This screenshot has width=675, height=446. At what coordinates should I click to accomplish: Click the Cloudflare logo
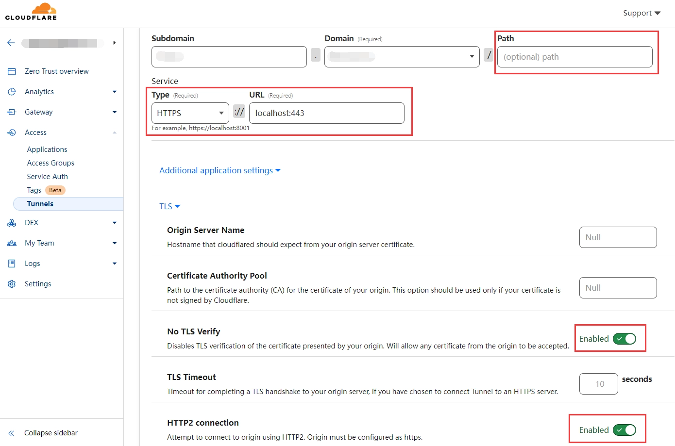pyautogui.click(x=31, y=12)
